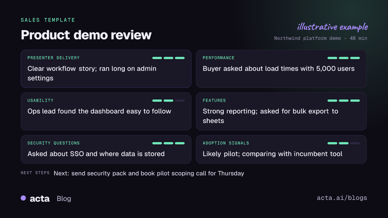The image size is (388, 218).
Task: Click the 'illustrative example' handwritten text
Action: (332, 27)
